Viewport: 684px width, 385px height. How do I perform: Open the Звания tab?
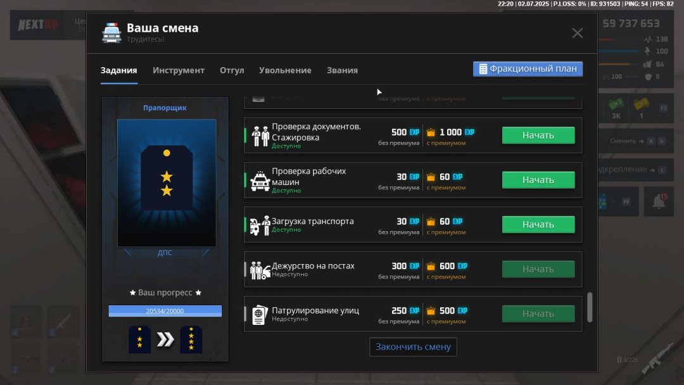click(x=342, y=70)
